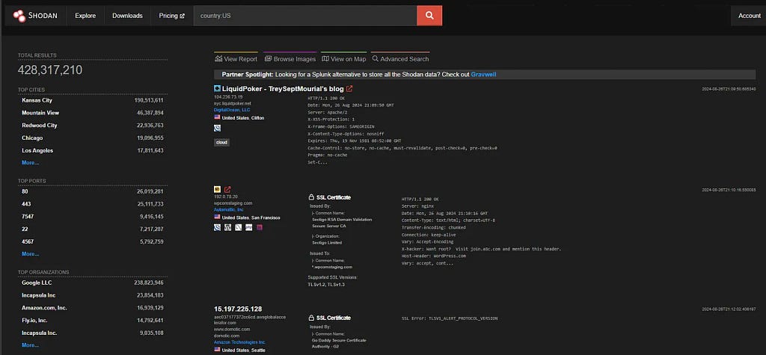Viewport: 766px width, 355px height.
Task: Submit search with red magnifier button
Action: coord(429,16)
